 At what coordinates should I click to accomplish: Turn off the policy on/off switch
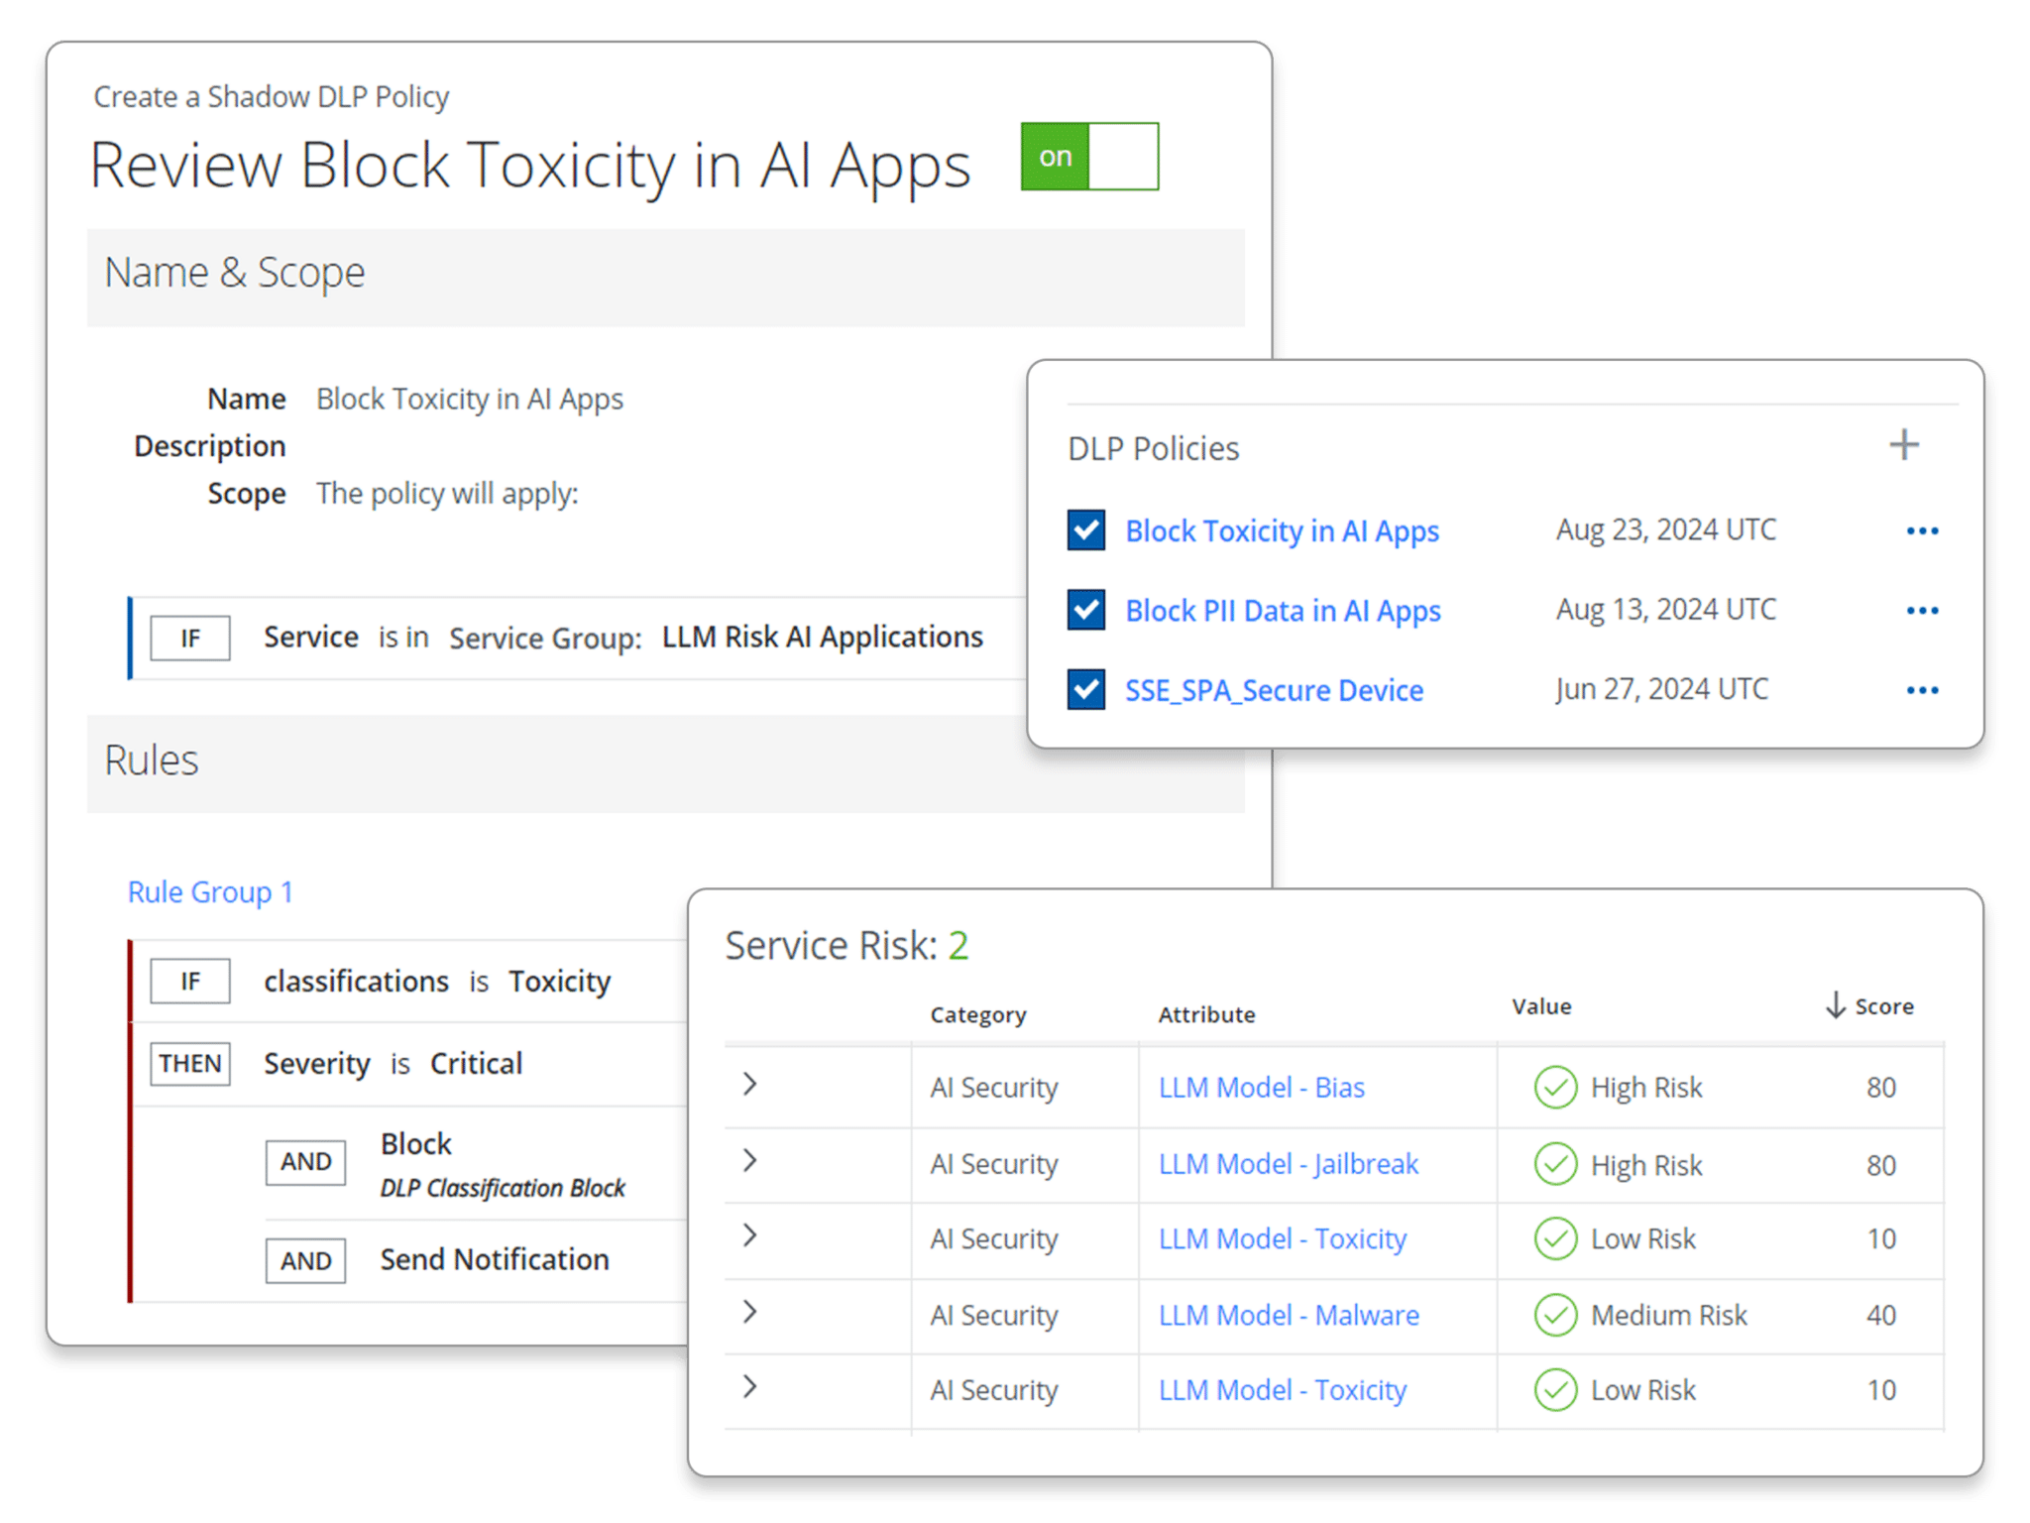pyautogui.click(x=1089, y=157)
